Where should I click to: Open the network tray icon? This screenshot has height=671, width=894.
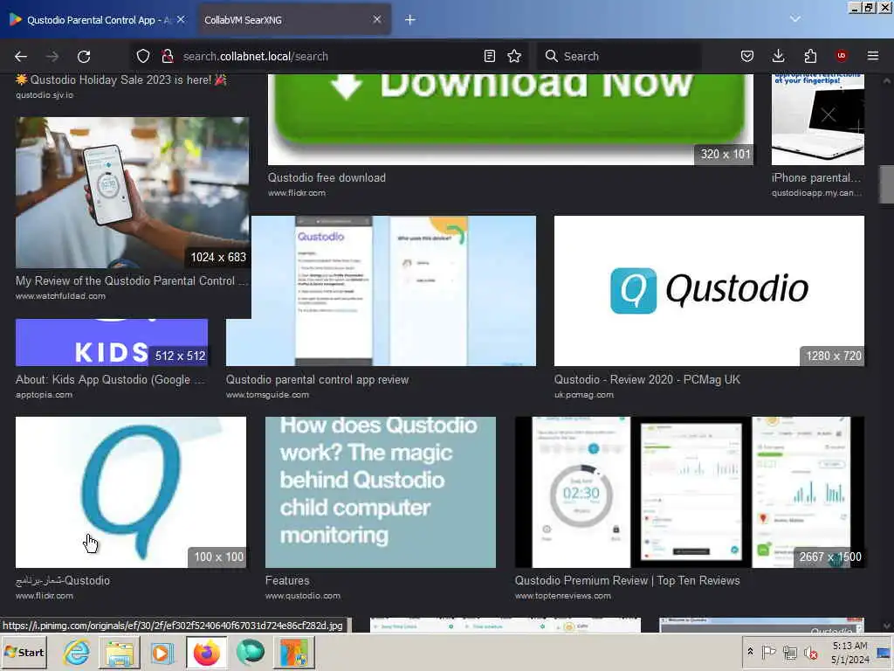click(x=789, y=652)
